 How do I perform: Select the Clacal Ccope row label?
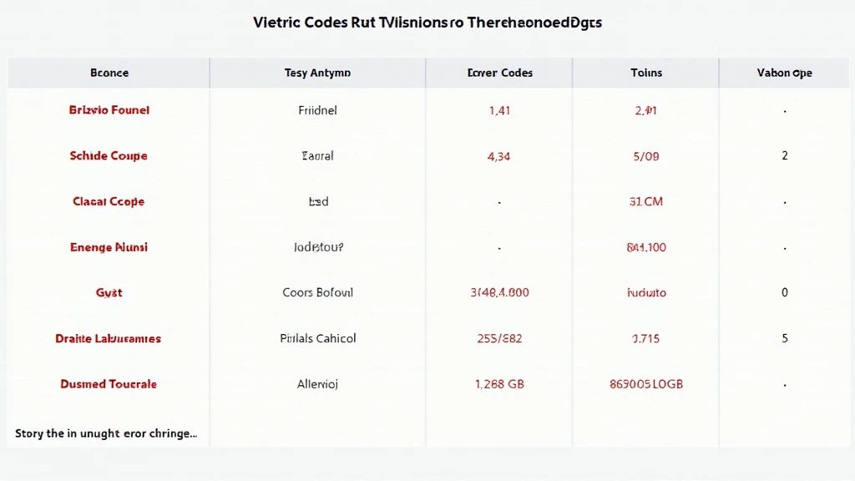point(109,201)
